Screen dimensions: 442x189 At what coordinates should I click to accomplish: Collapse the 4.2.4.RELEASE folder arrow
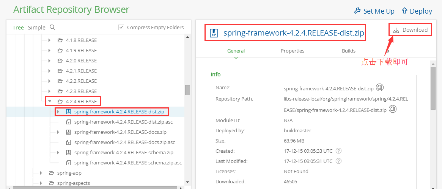coord(50,101)
